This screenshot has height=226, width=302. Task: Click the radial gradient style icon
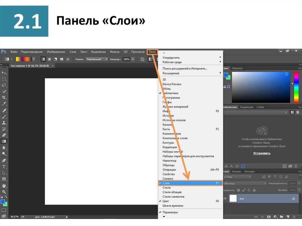[49, 59]
